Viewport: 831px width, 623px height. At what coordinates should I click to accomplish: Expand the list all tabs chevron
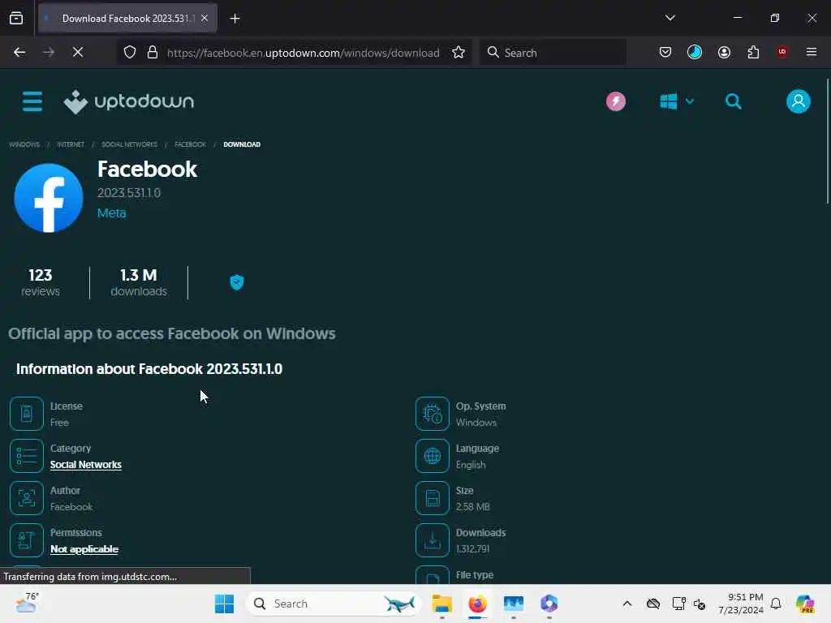point(670,18)
